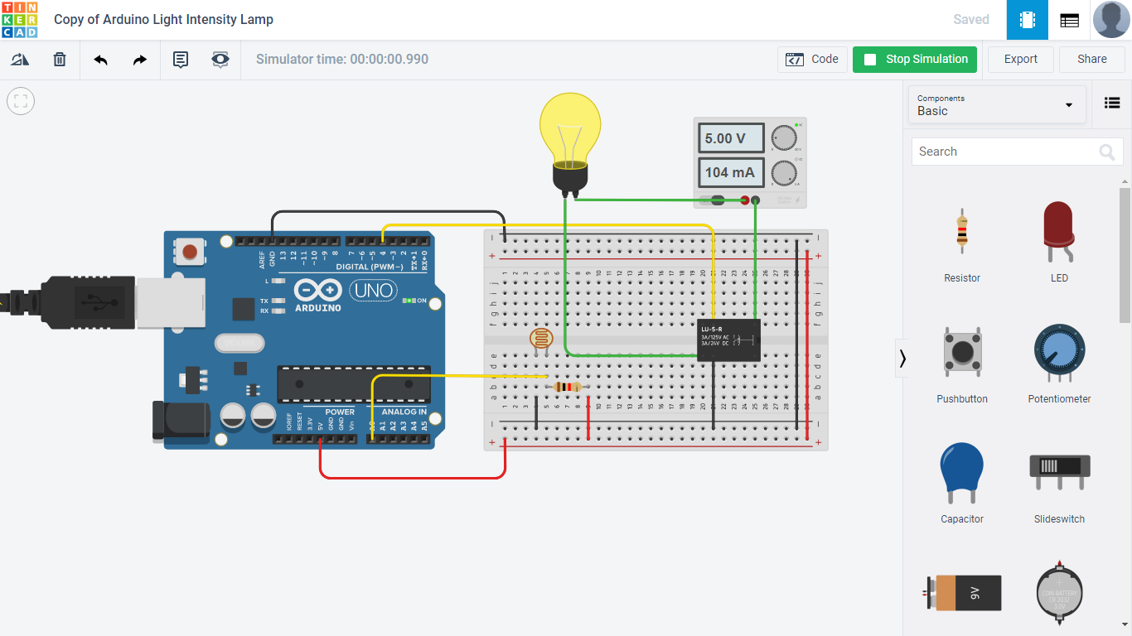Toggle the components list view

[1112, 104]
